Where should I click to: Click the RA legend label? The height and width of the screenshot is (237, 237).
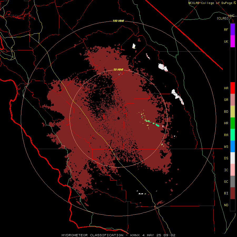click(226, 135)
